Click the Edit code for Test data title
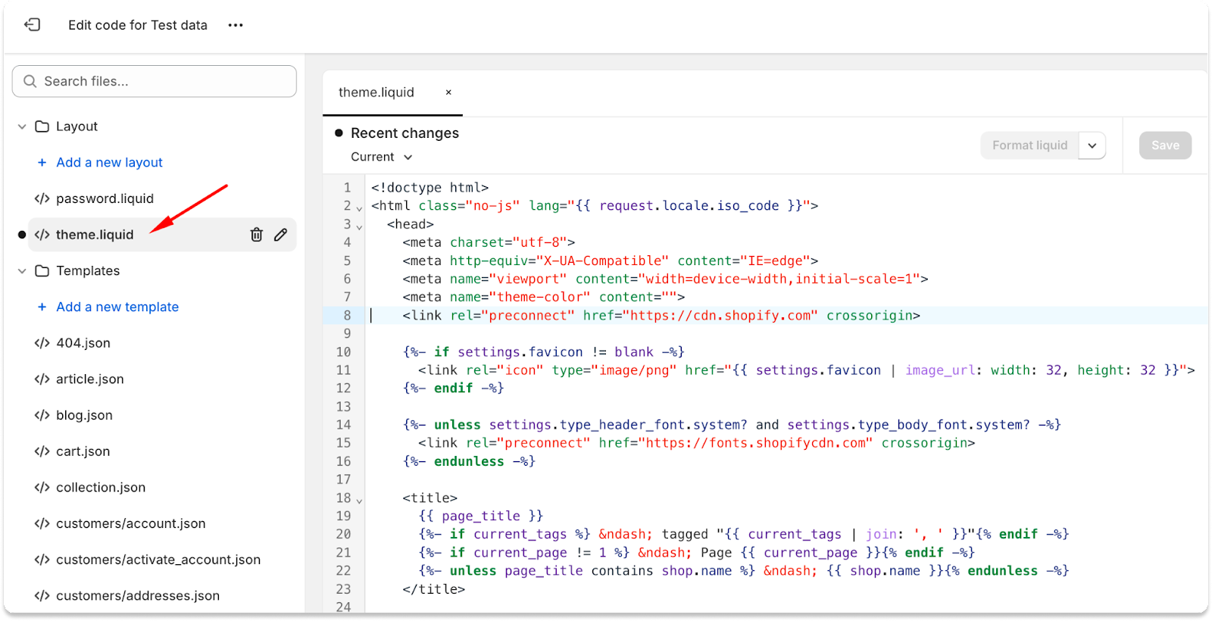The width and height of the screenshot is (1212, 621). point(138,25)
